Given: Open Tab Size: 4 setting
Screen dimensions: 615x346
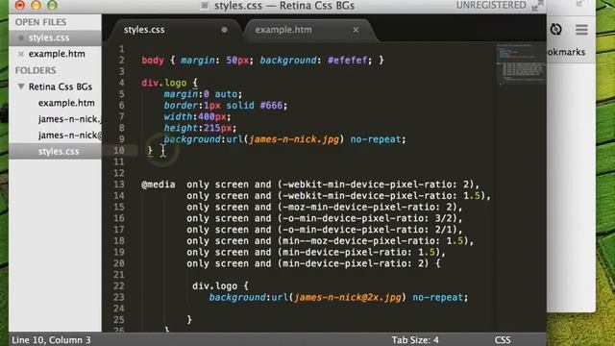Looking at the screenshot, I should 415,339.
